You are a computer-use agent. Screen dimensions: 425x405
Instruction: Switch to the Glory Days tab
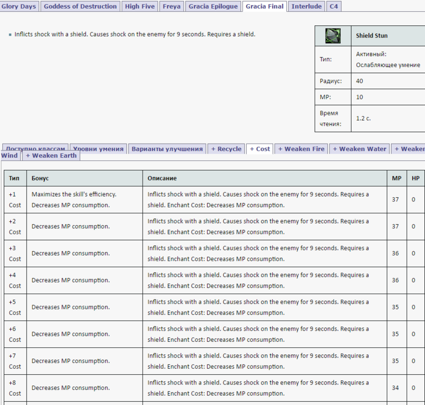point(19,6)
